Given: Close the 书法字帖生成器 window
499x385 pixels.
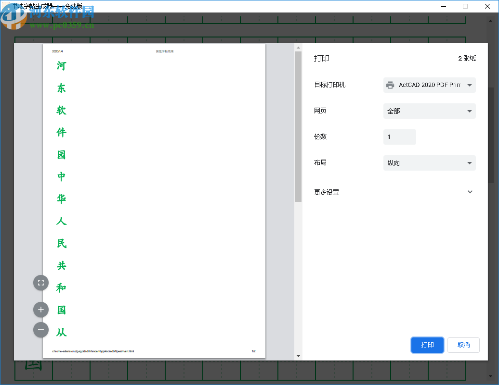Looking at the screenshot, I should click(x=487, y=6).
